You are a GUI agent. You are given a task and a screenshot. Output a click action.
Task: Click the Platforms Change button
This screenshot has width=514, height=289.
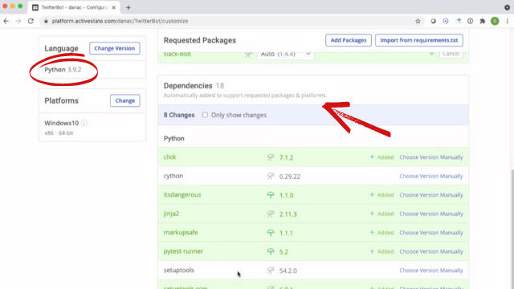(x=125, y=100)
